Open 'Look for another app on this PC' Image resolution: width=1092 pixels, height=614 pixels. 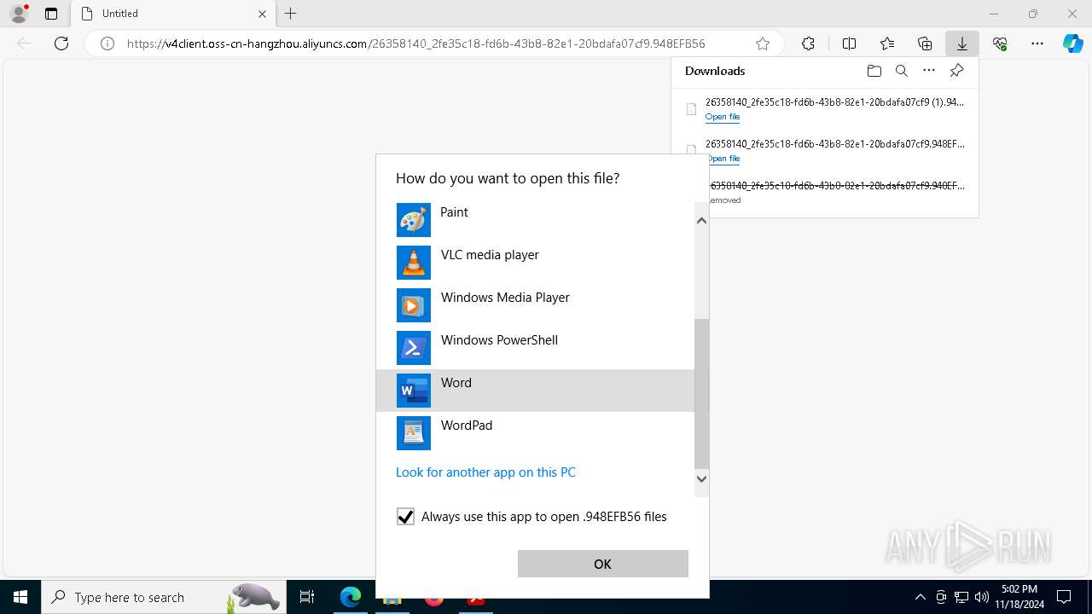pos(485,472)
